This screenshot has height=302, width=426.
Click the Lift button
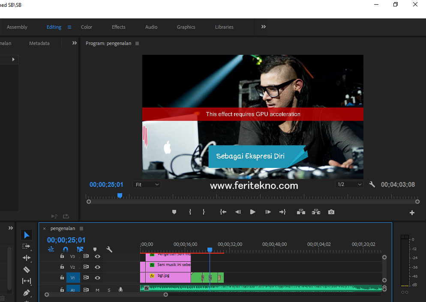pos(301,212)
